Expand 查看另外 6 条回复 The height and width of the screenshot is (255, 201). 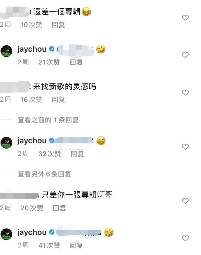point(44,174)
